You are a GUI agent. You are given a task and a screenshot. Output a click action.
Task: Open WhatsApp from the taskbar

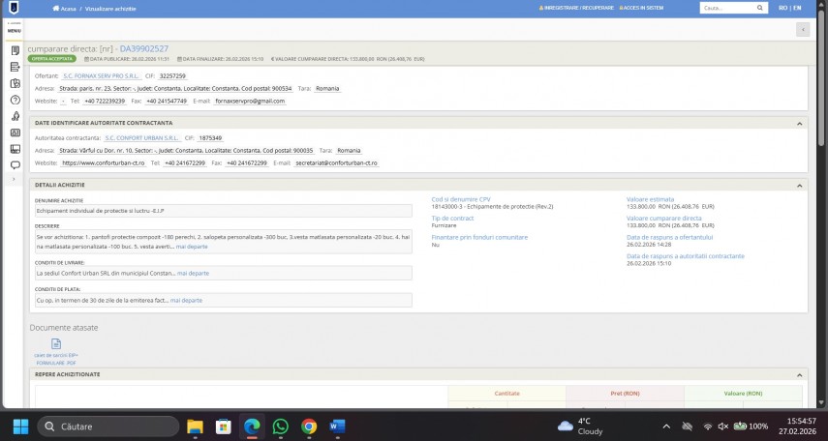(281, 426)
